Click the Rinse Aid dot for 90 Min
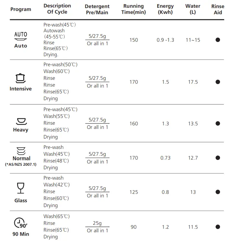 [218, 227]
